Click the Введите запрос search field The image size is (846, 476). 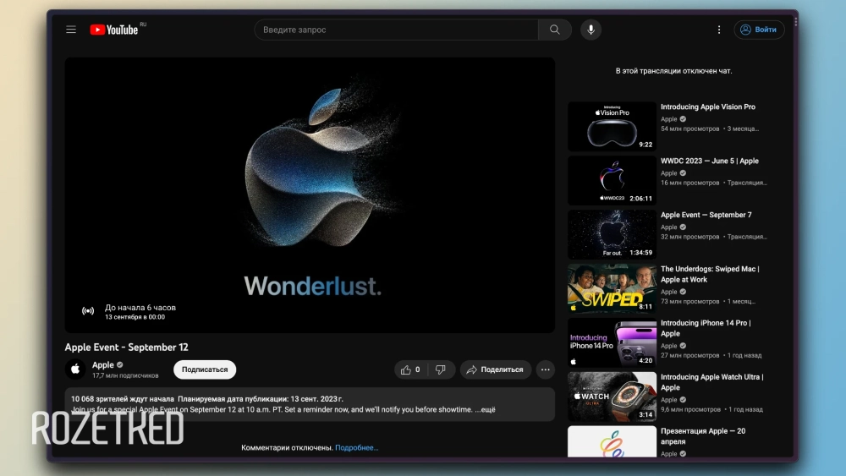tap(396, 30)
